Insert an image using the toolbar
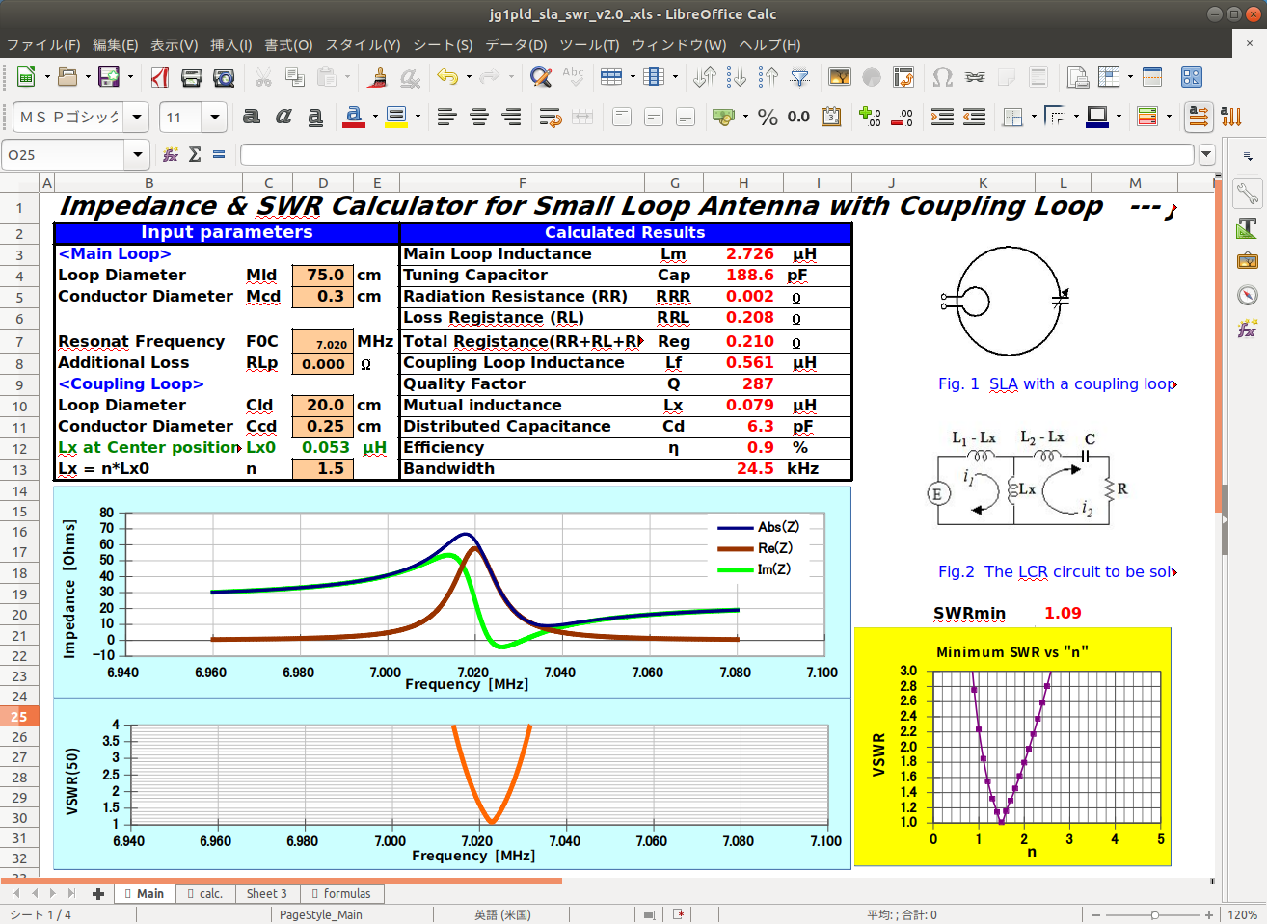This screenshot has height=924, width=1267. [x=840, y=77]
